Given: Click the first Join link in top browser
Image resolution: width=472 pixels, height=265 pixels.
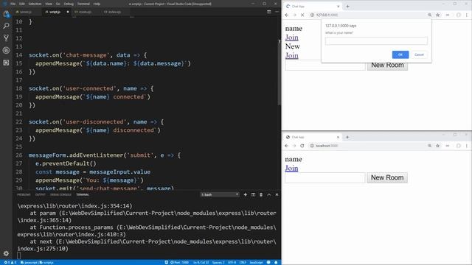Looking at the screenshot, I should pos(292,38).
